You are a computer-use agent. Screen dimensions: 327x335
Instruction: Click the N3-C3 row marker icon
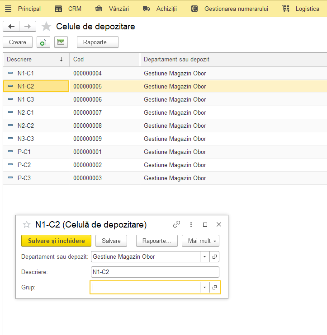point(10,139)
